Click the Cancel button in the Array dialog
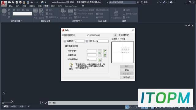Screen dimensions: 196x110 click(x=127, y=70)
